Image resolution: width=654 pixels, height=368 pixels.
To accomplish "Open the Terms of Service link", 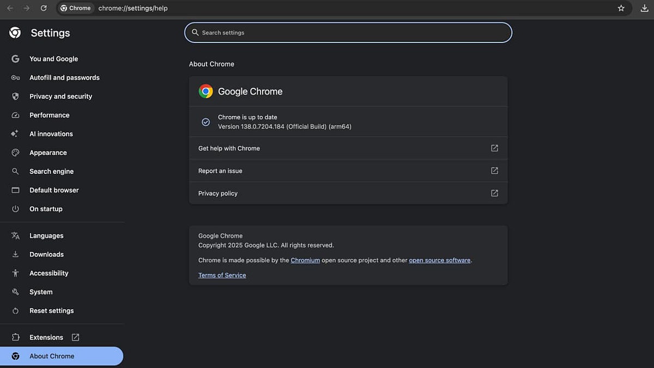I will tap(222, 275).
